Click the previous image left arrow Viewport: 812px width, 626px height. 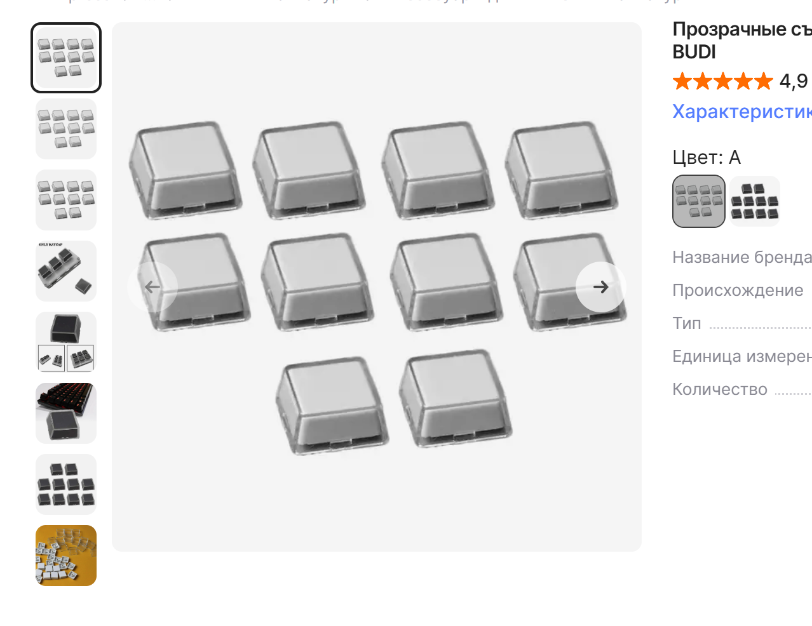click(152, 287)
